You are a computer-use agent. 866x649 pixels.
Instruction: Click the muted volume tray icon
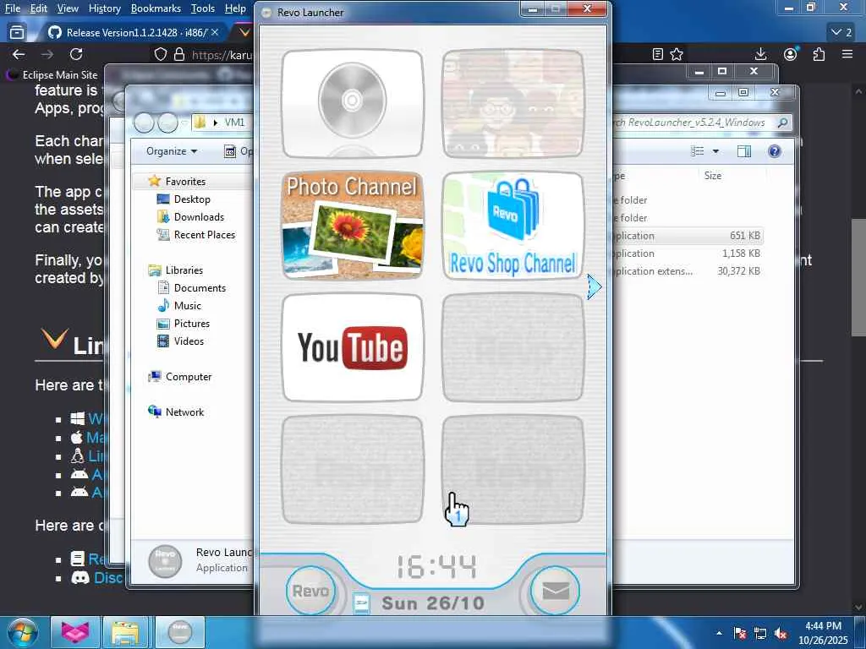point(781,633)
